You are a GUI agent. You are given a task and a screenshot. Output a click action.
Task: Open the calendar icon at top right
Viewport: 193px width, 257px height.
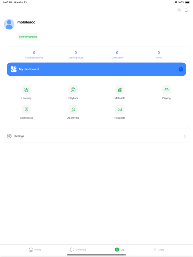coord(179,10)
